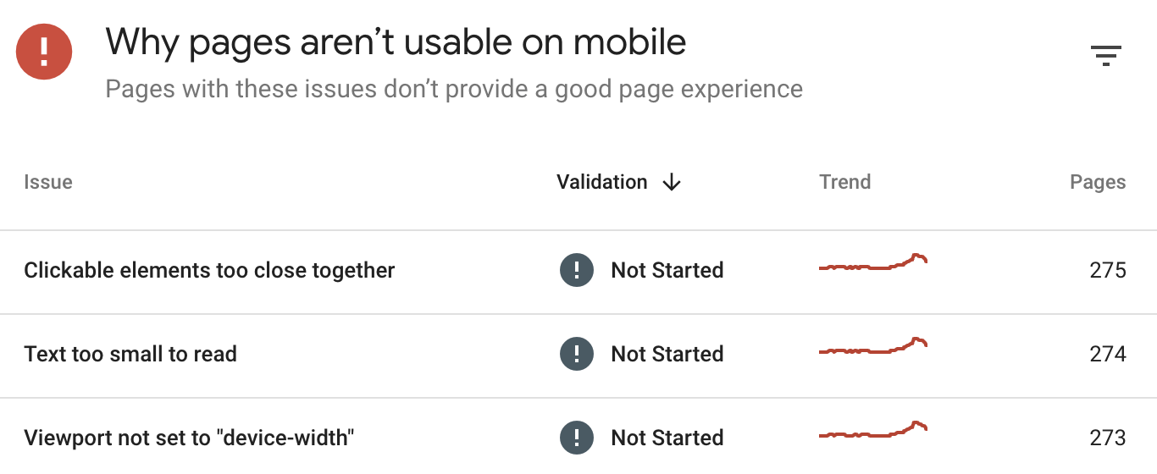Click the Trend column header
Viewport: 1157px width, 474px height.
844,182
